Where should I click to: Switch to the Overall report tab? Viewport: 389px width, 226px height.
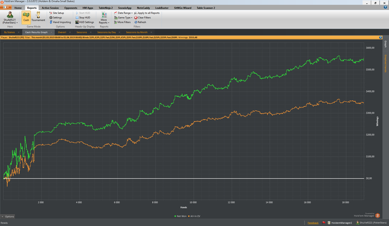tap(62, 32)
